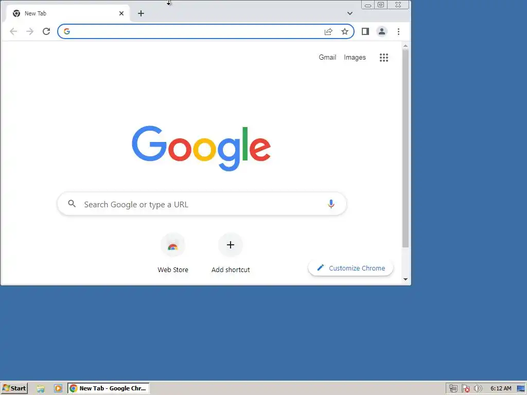Launch media player from taskbar
Screen dimensions: 527x395
(x=58, y=389)
